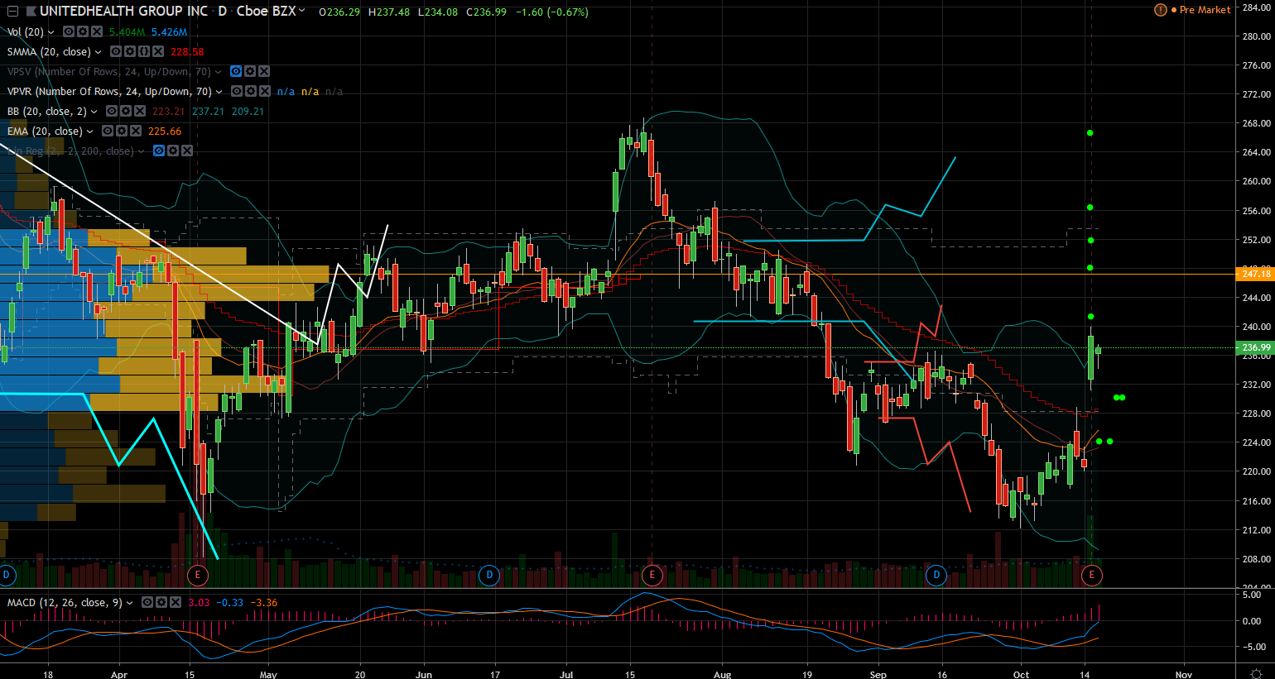Open the earnings marker near Apr 15
Screen dimensions: 1275x679
click(x=197, y=575)
